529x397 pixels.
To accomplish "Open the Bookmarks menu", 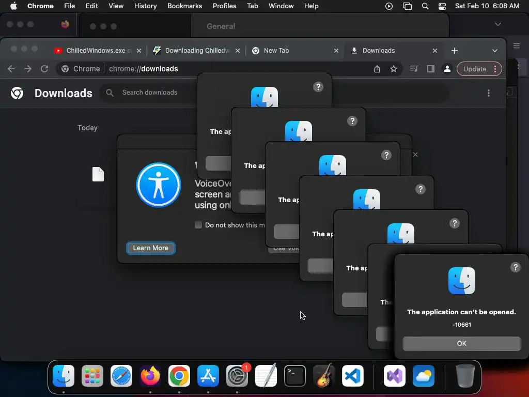I will tap(184, 6).
